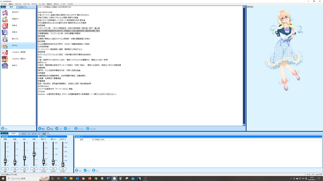This screenshot has height=181, width=323.
Task: Click the Amazon FTC headline line
Action: coord(77,94)
